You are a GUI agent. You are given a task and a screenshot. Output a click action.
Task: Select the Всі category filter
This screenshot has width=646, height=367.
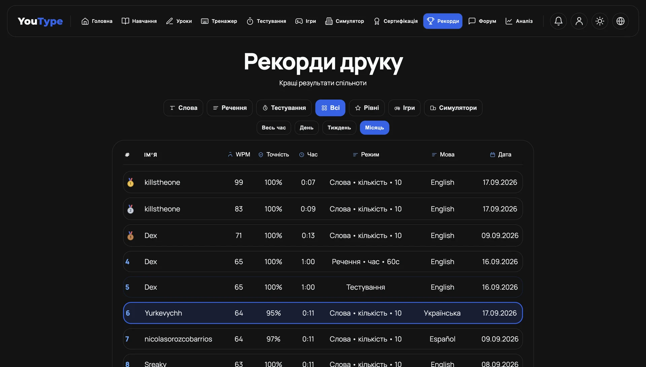(x=330, y=108)
